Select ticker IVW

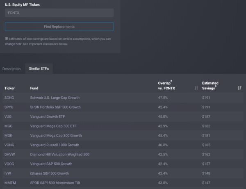tap(8, 173)
